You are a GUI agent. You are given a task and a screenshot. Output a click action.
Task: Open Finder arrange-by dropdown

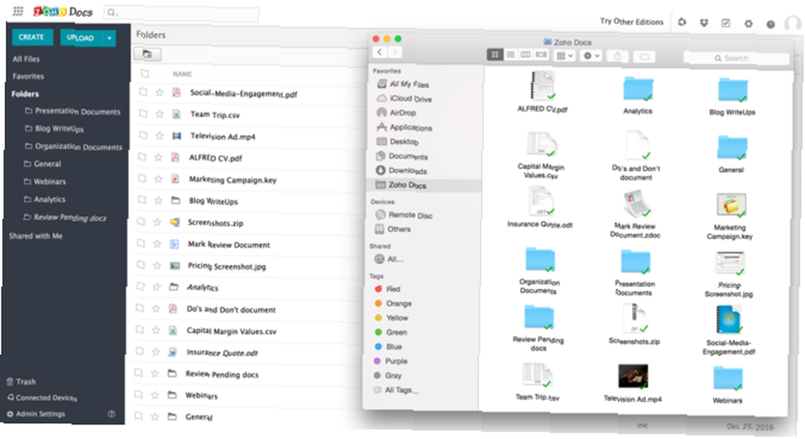[565, 56]
